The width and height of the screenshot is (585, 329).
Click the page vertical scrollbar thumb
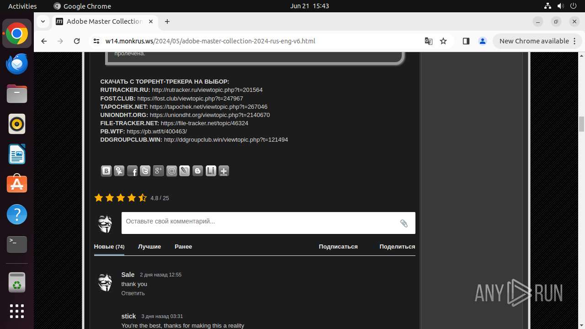click(581, 124)
